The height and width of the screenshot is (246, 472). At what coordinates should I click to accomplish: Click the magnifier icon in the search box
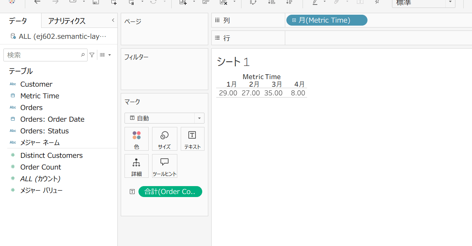[83, 55]
